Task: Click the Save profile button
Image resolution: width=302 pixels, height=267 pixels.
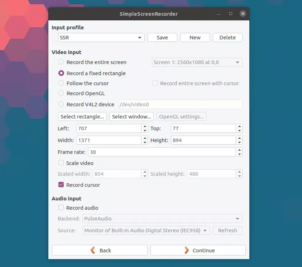Action: click(x=162, y=38)
